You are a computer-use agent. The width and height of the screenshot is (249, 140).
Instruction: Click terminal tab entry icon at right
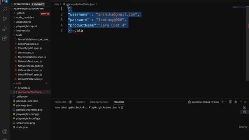[244, 107]
